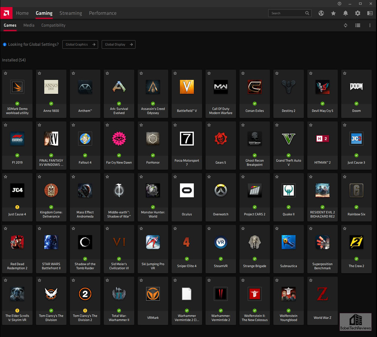Viewport: 377px width, 337px height.
Task: Open the Assassin's Creed Odyssey thumbnail
Action: tap(153, 87)
